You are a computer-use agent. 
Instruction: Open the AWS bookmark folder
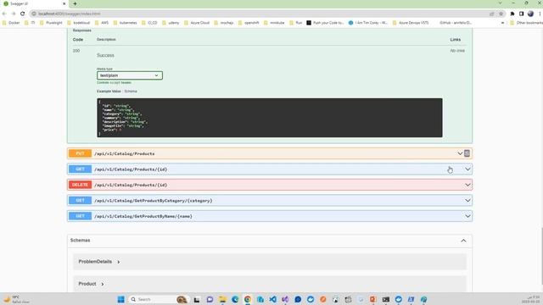coord(102,23)
